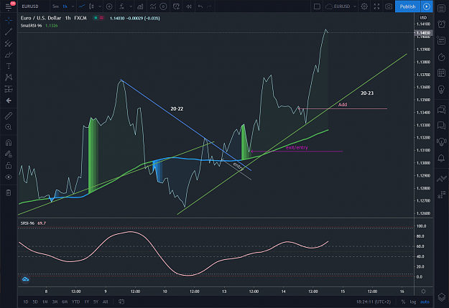Open the select layout square icon
Viewport: 449px width, 308px height.
317,6
